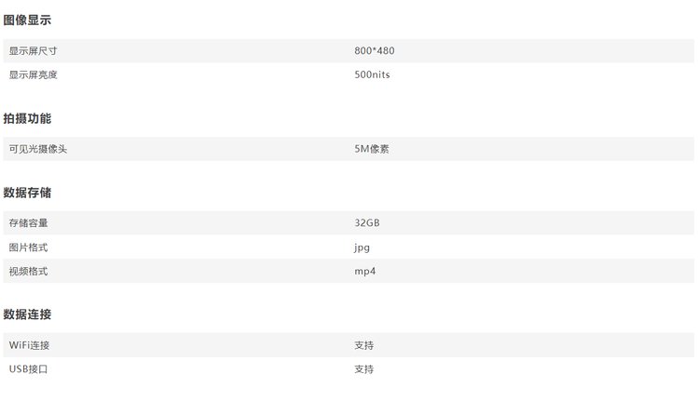The image size is (698, 401).
Task: Click the 32GB storage value
Action: click(367, 222)
